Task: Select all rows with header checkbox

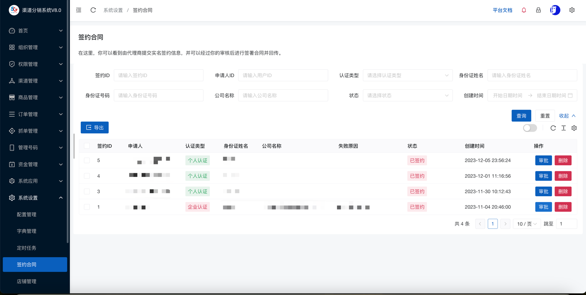Action: 87,146
